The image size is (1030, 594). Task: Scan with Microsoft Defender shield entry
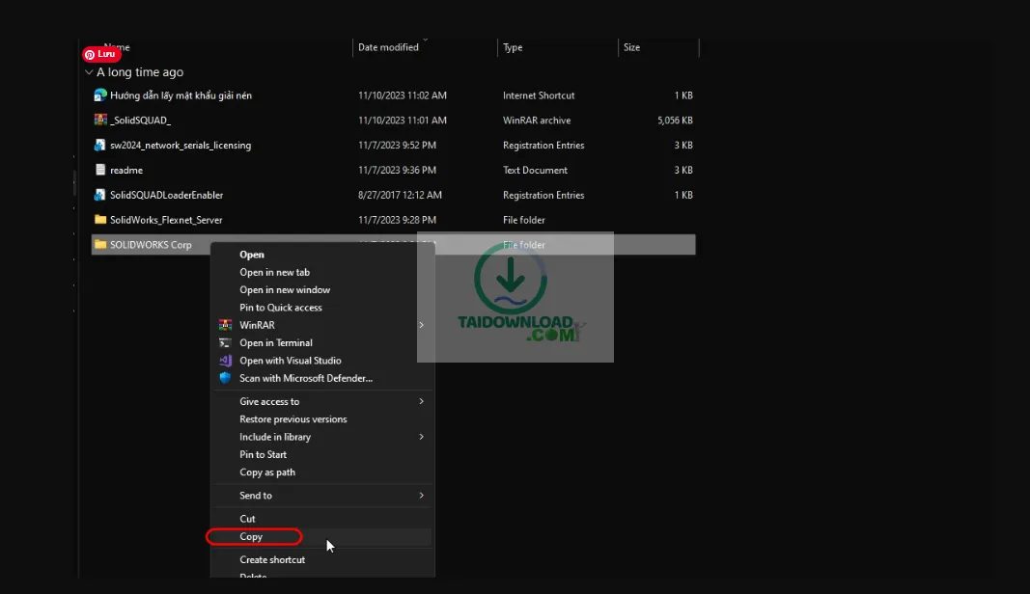[x=305, y=378]
